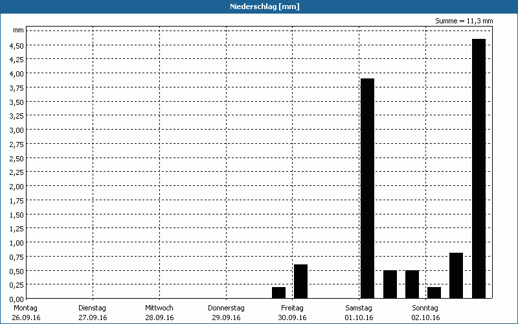Select the Samstag axis label
Image resolution: width=518 pixels, height=324 pixels.
point(359,308)
